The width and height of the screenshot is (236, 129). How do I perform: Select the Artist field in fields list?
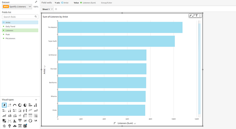(x=20, y=22)
